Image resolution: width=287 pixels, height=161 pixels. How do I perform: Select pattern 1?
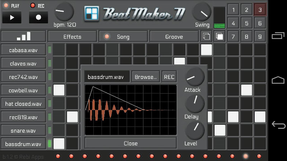(x=234, y=10)
